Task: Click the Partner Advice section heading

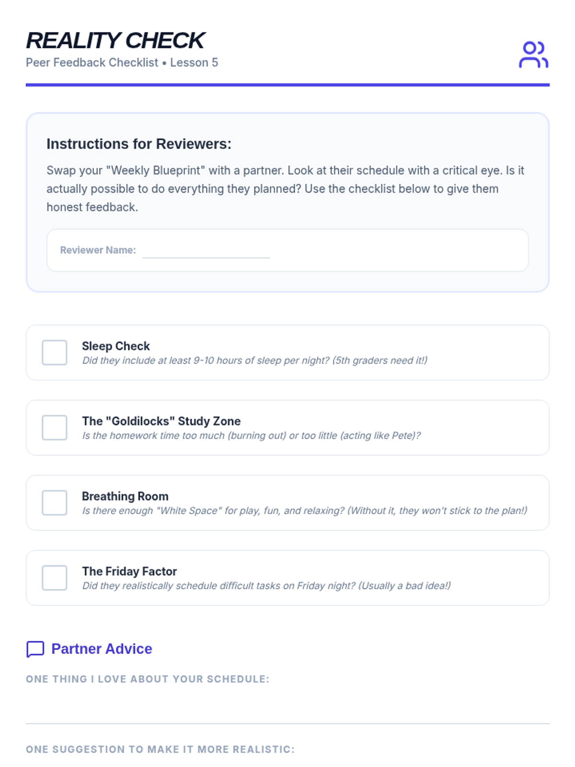Action: click(102, 649)
